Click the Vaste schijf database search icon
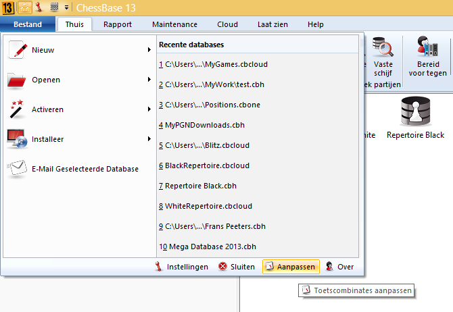Viewport: 453px width, 312px height. [383, 47]
